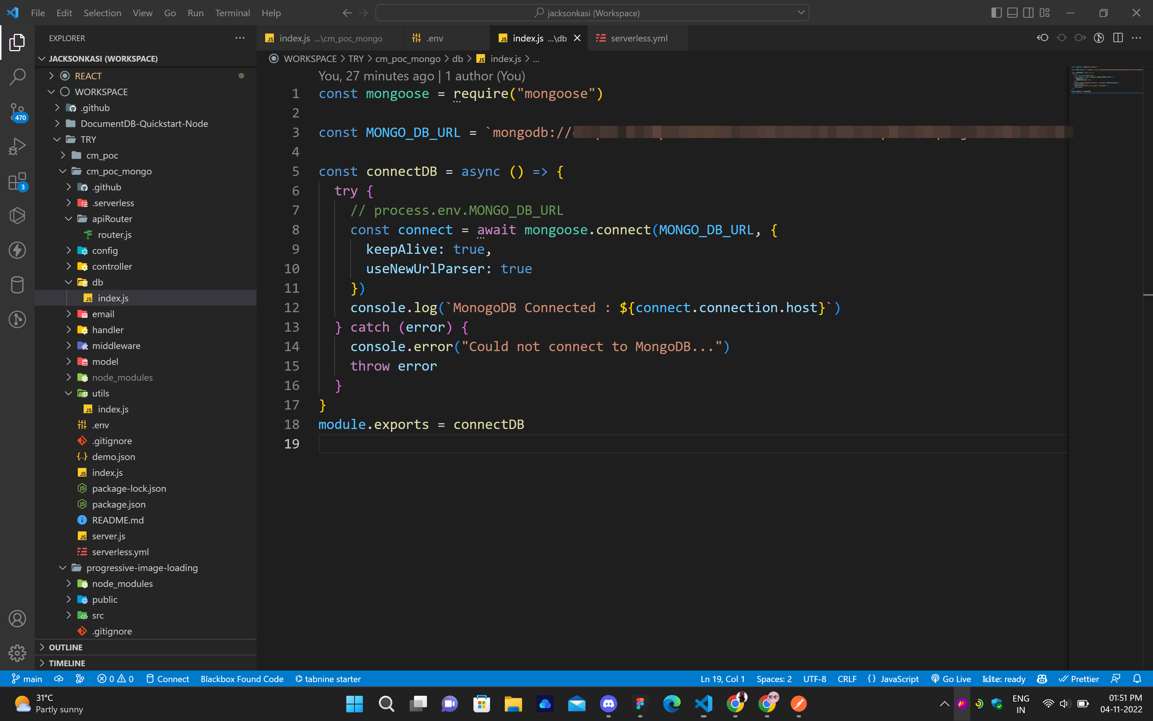Click Go Live button in status bar
The image size is (1153, 721).
click(x=951, y=678)
